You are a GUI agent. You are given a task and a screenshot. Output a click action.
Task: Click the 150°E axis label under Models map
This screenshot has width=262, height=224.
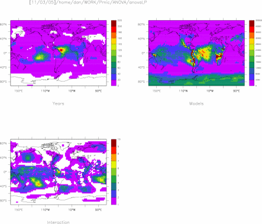tap(157, 91)
